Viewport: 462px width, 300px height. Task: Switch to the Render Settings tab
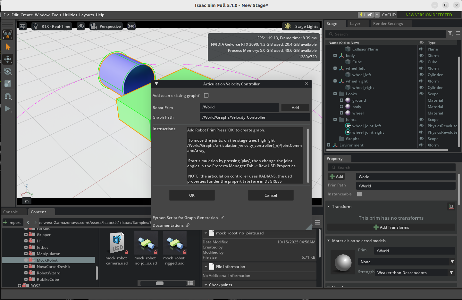coord(388,24)
